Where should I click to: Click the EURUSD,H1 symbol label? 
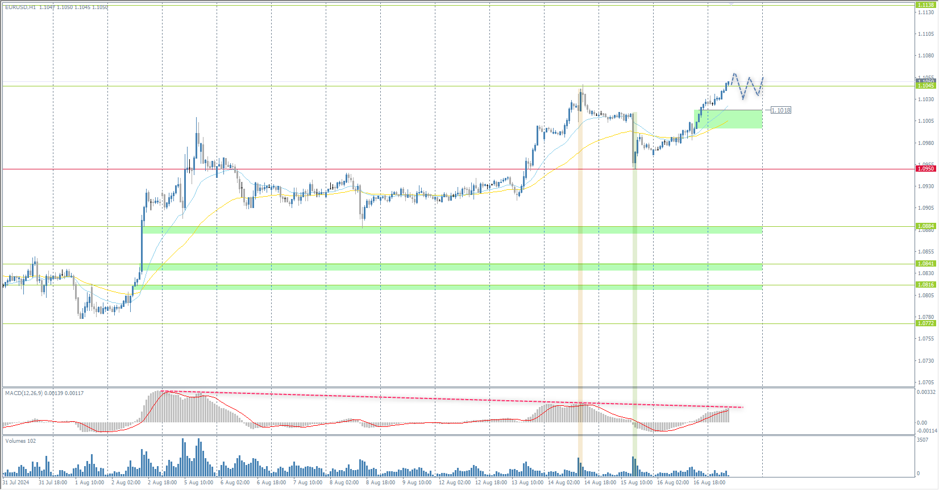20,7
